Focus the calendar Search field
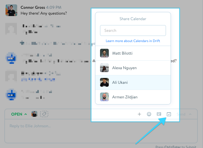This screenshot has height=148, width=203. pos(133,30)
